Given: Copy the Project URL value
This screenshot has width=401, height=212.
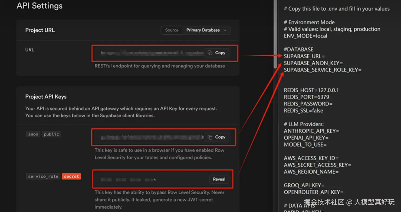Looking at the screenshot, I should pos(216,53).
